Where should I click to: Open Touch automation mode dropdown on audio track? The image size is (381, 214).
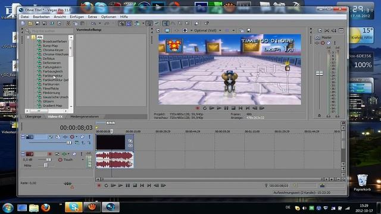pos(83,160)
